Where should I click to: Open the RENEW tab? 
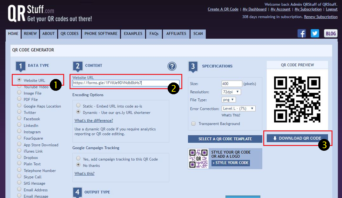coord(30,34)
